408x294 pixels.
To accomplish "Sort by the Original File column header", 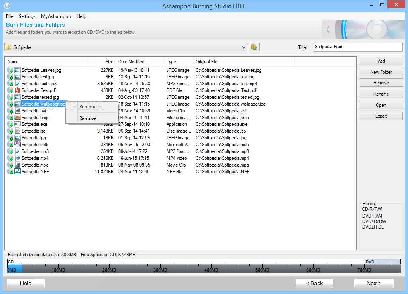I will [244, 62].
